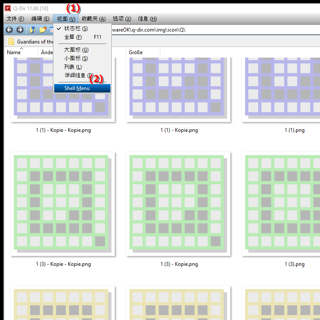Open the Shell Menu entry
Viewport: 320px width, 320px height.
point(77,88)
